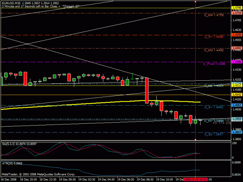
Task: Click the 1.4330 price scale value
Action: [237, 70]
